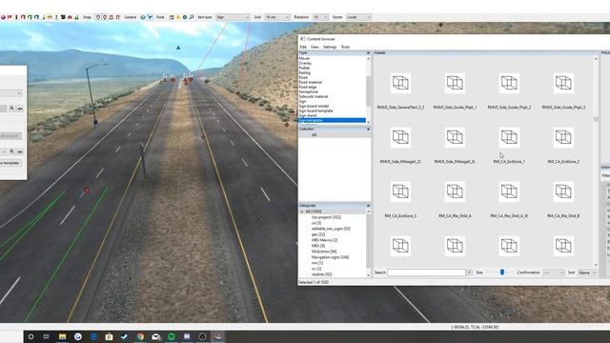The height and width of the screenshot is (343, 610).
Task: Click the Camera fly-mode icon in toolbar
Action: (150, 17)
